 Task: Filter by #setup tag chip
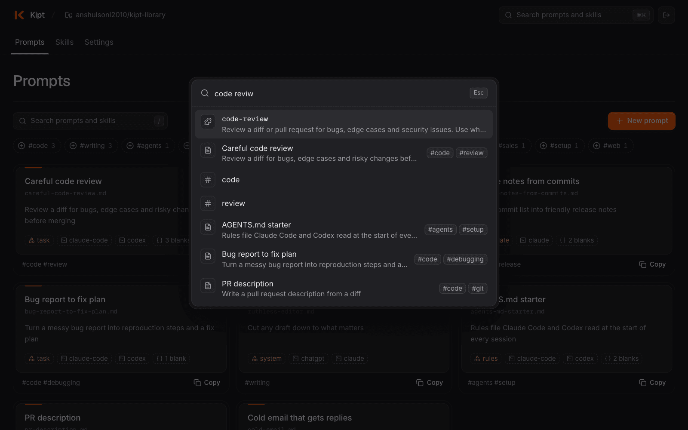tap(559, 146)
